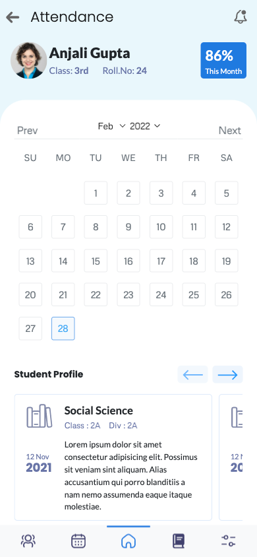
Task: Show next Student Profile card with right arrow
Action: [227, 374]
